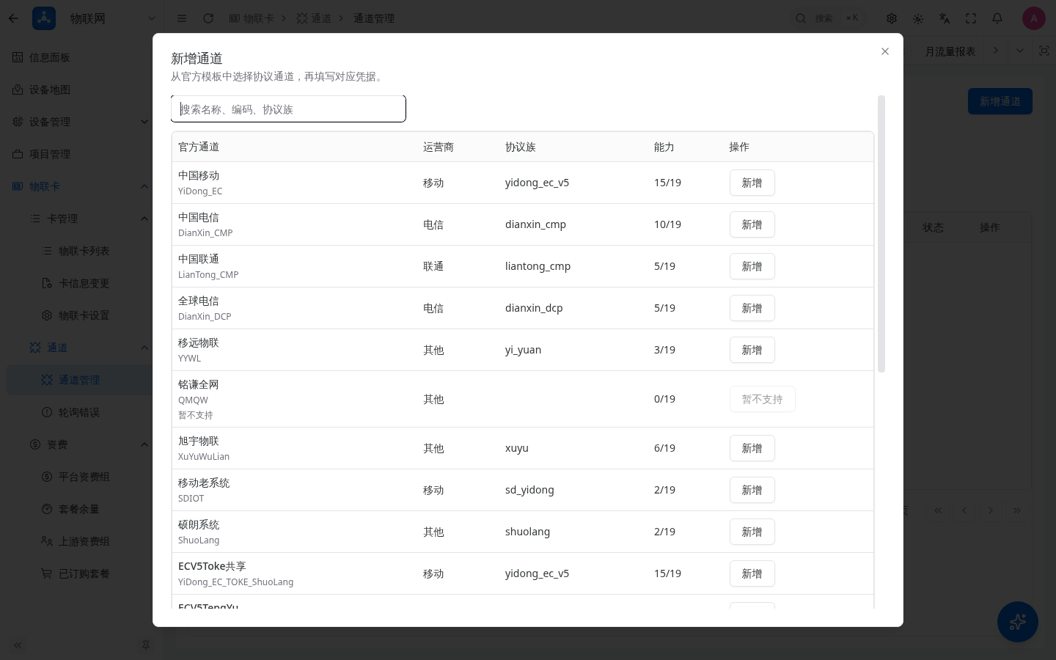Open the tab list dropdown arrow
The height and width of the screenshot is (660, 1056).
1020,51
